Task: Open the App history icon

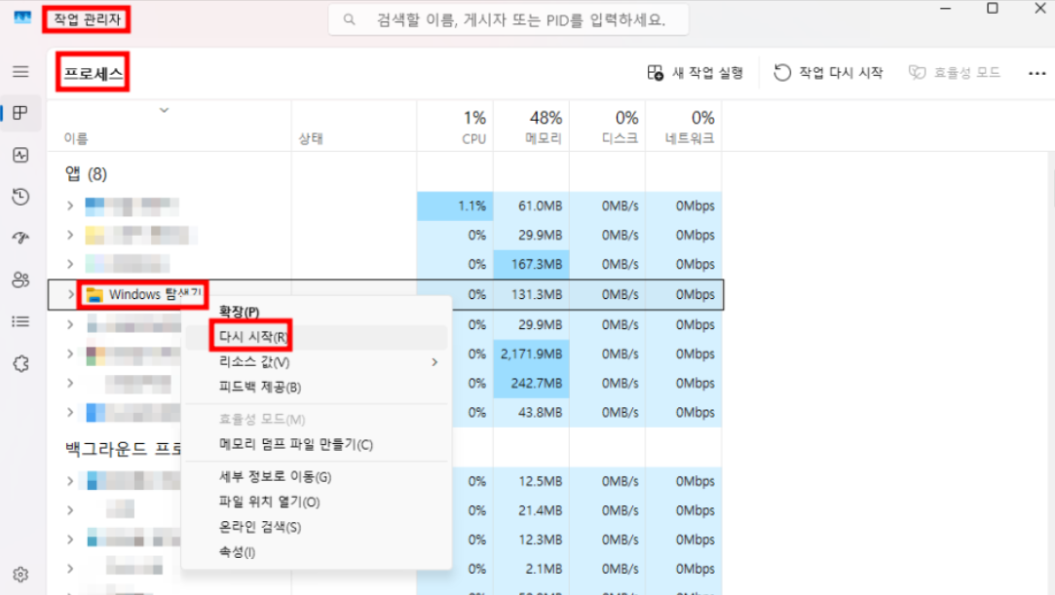Action: (20, 197)
